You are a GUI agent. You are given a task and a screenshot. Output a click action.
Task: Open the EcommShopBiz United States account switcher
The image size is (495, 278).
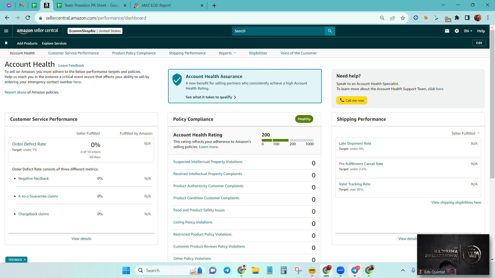pyautogui.click(x=95, y=31)
